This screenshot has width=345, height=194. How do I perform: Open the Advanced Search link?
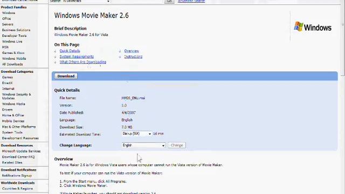pos(191,1)
